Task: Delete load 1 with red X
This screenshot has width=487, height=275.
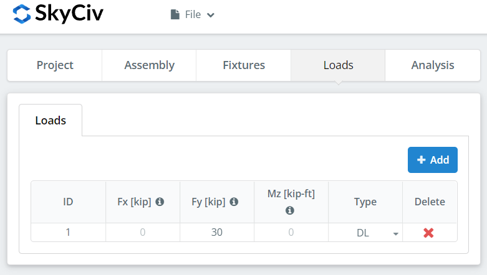Action: (428, 233)
